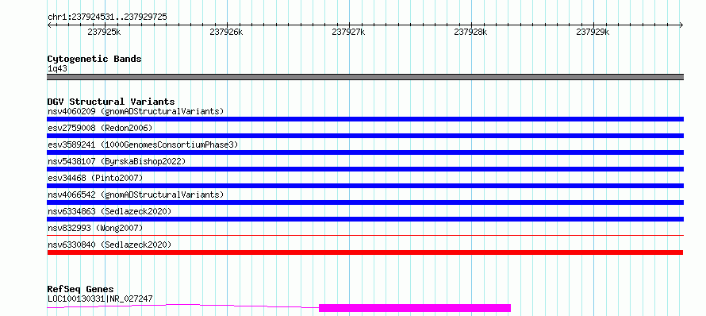Click the nsv5438107 (ByrskaBishop2022) label

(117, 161)
